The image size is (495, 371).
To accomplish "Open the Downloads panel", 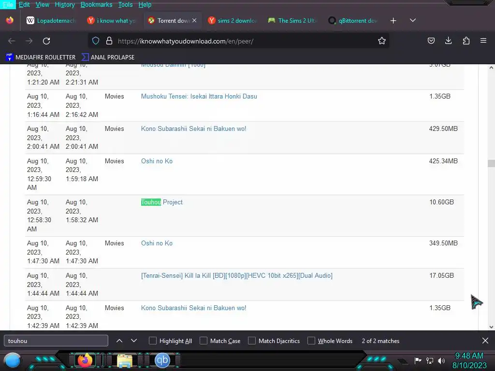I will coord(448,41).
